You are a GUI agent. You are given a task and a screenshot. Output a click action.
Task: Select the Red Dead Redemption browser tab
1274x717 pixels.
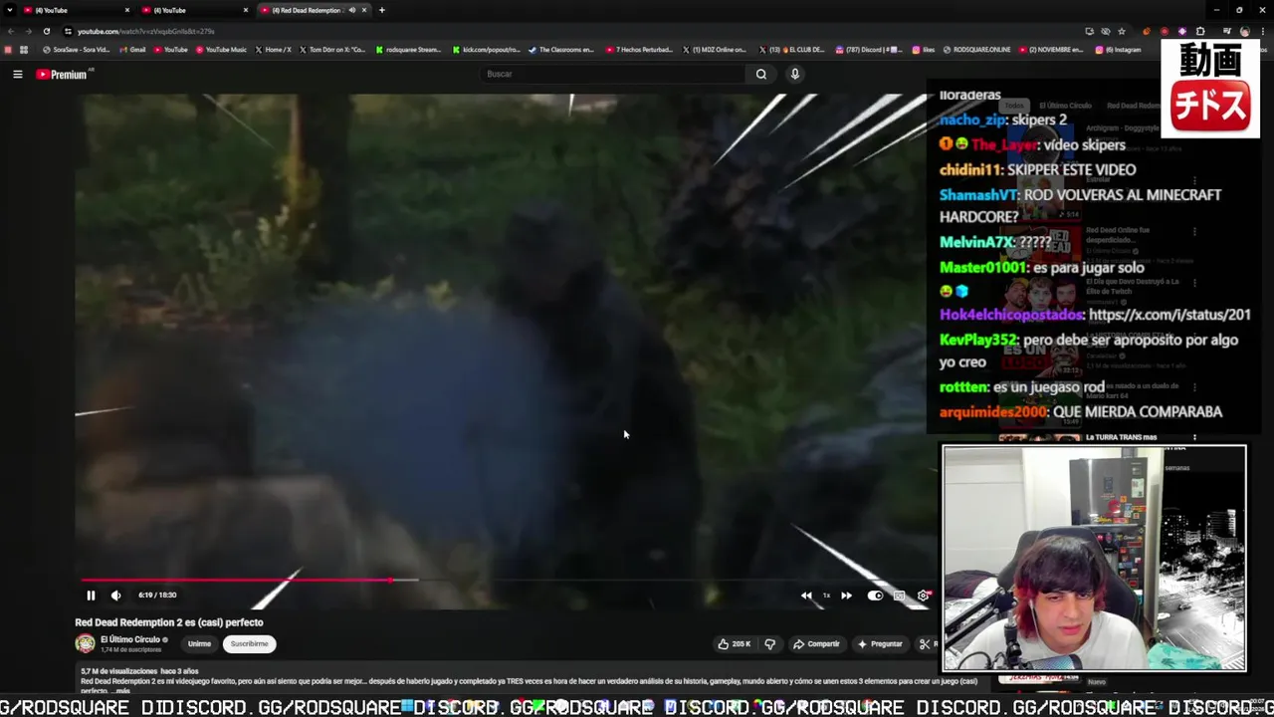(x=307, y=10)
